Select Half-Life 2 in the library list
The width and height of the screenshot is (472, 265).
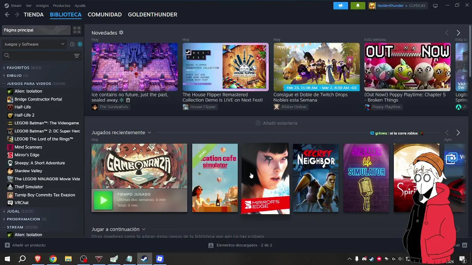(24, 115)
